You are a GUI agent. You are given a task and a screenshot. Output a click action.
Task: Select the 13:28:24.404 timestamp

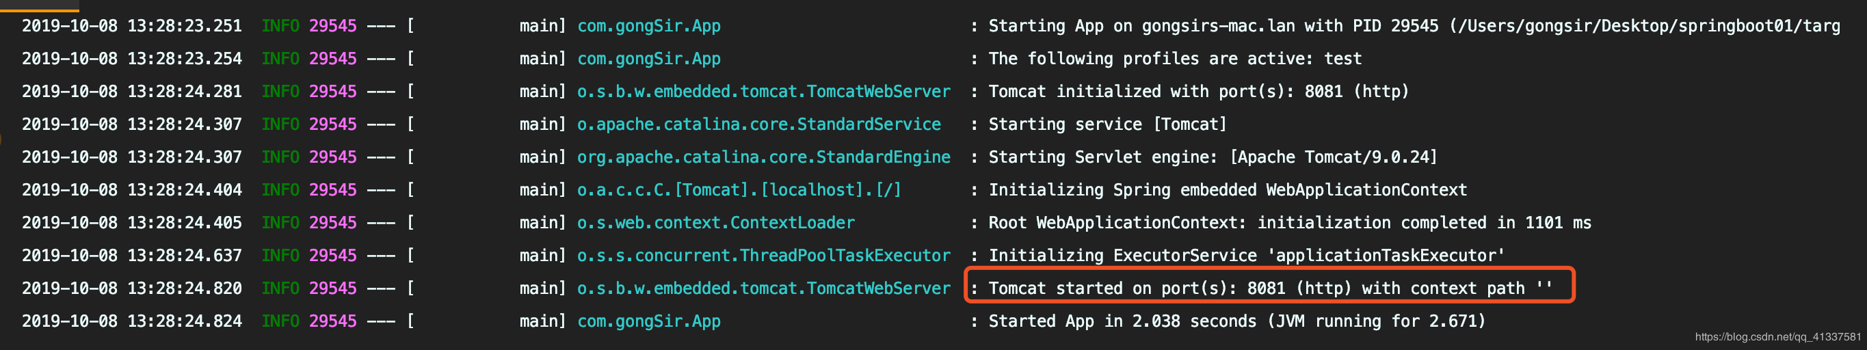[184, 190]
